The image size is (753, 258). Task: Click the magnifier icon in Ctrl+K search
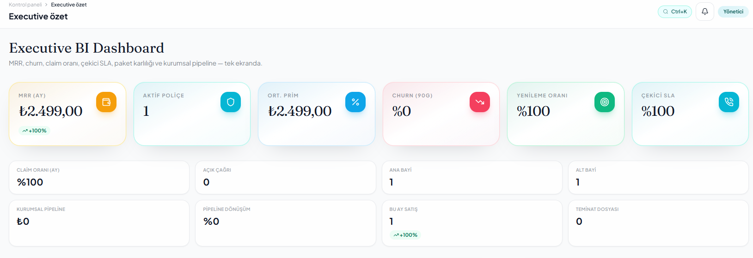[x=666, y=12]
